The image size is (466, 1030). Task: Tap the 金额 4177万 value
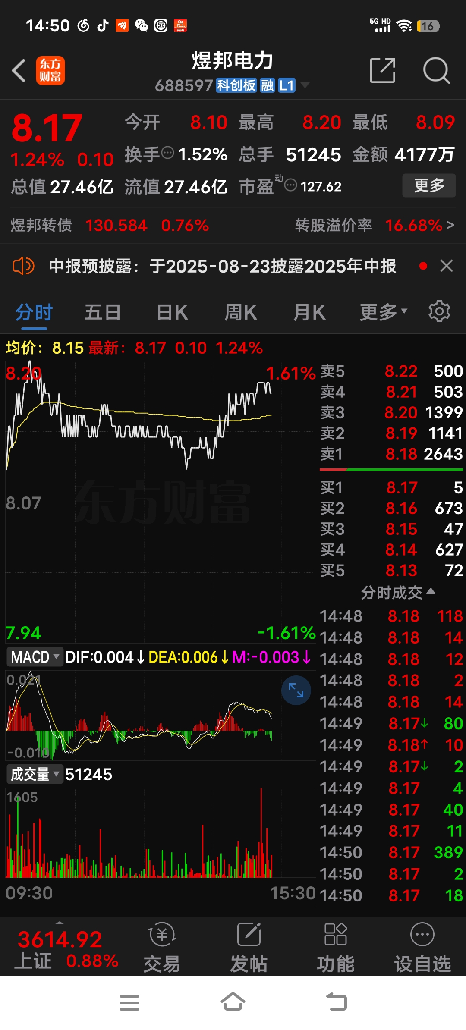425,154
